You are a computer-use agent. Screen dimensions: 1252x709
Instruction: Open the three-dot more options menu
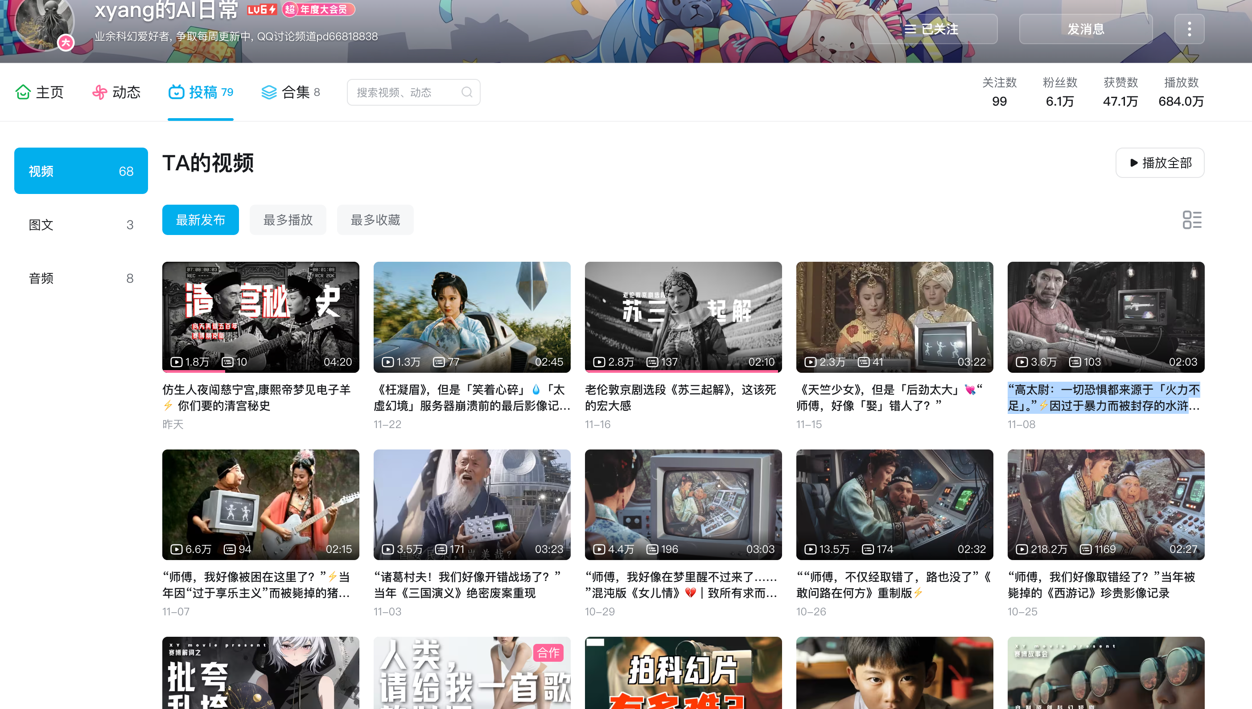click(x=1189, y=29)
